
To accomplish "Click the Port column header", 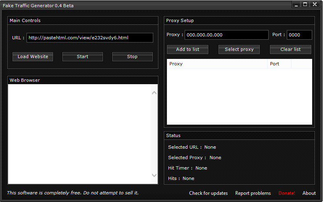I will 279,64.
